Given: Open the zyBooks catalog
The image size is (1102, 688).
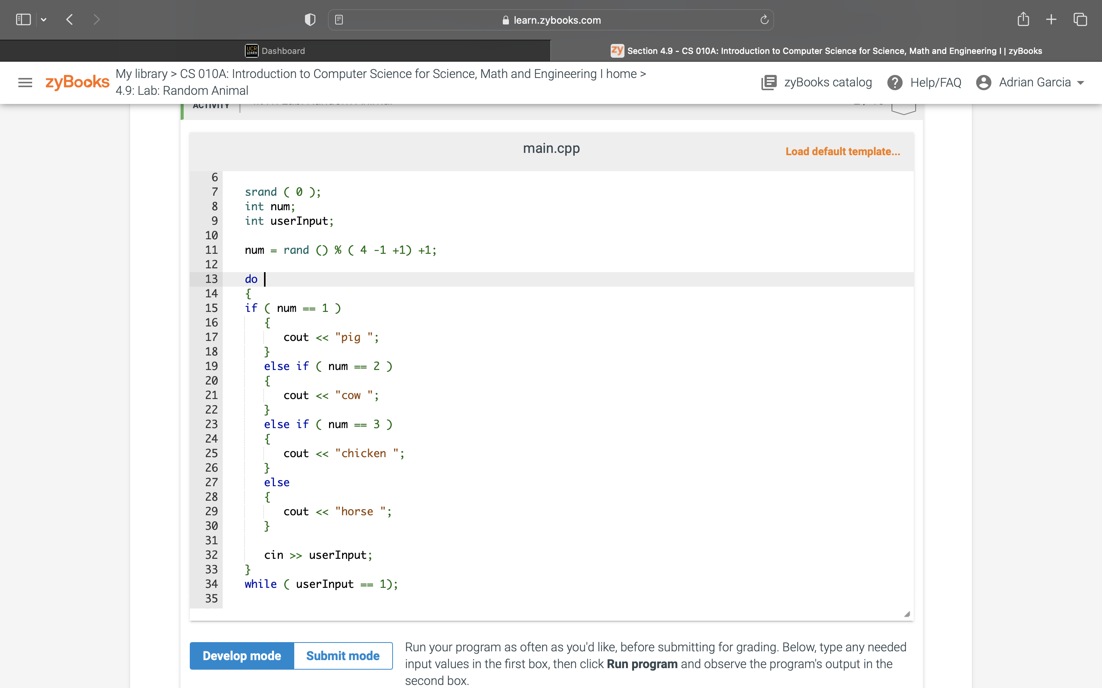Looking at the screenshot, I should coord(817,82).
